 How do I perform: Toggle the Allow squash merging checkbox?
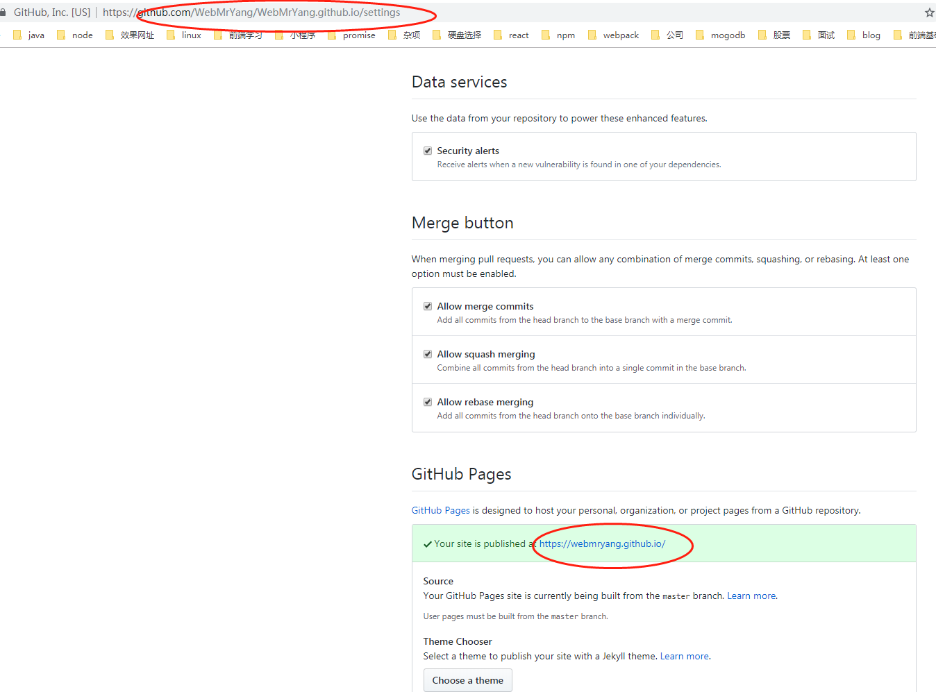pyautogui.click(x=428, y=354)
